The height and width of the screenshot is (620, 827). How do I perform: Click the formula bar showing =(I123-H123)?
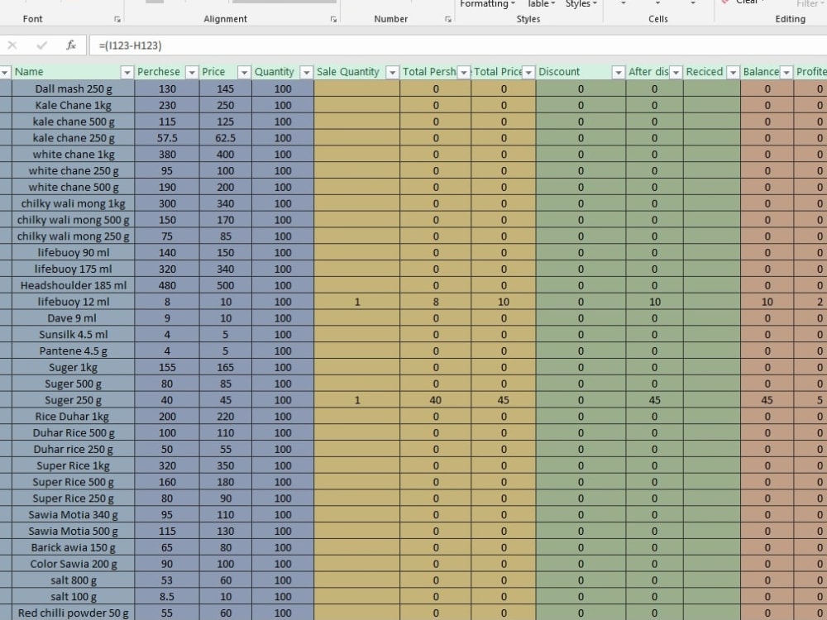click(458, 45)
